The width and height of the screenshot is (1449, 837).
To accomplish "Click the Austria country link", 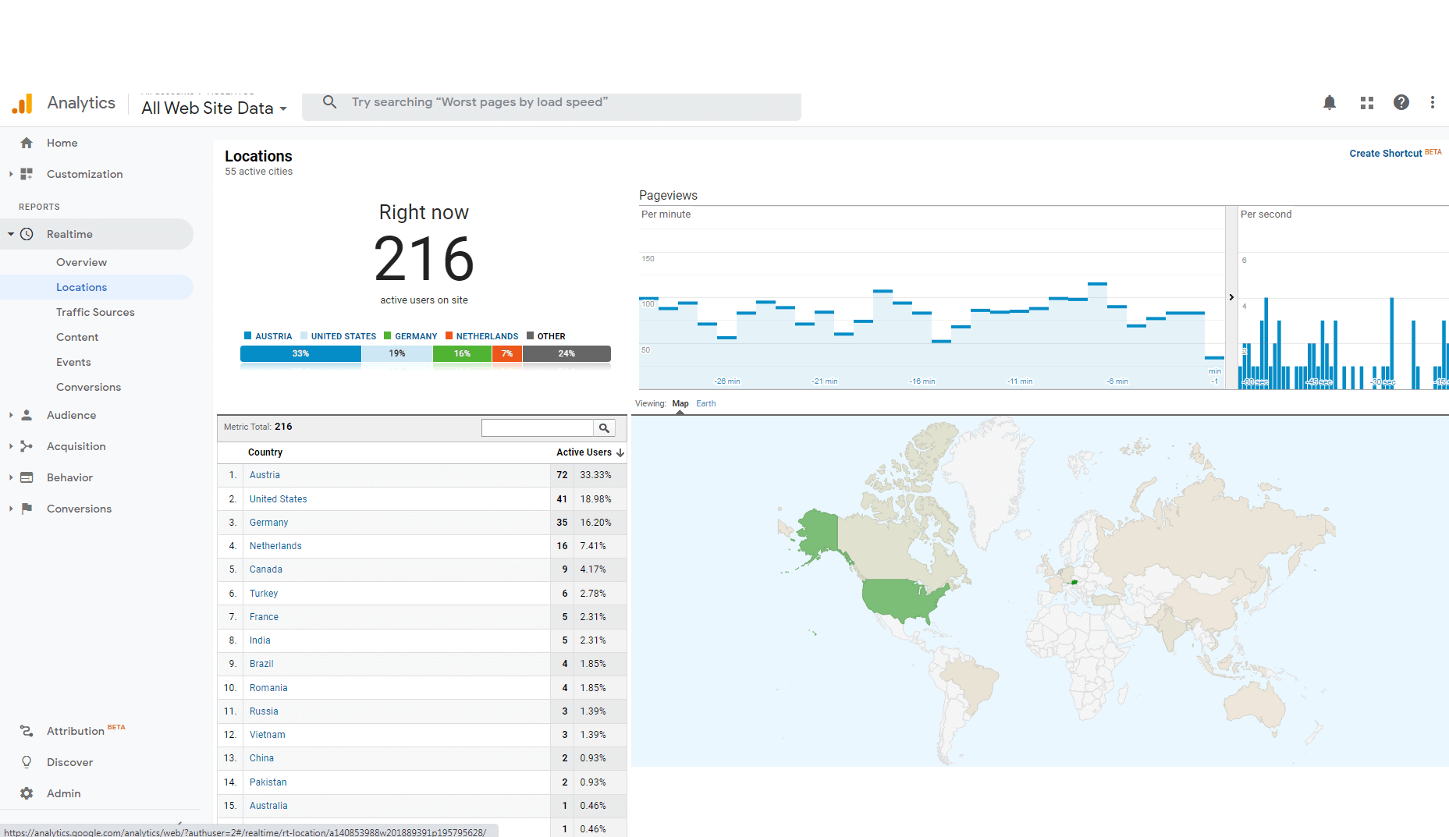I will click(x=265, y=475).
